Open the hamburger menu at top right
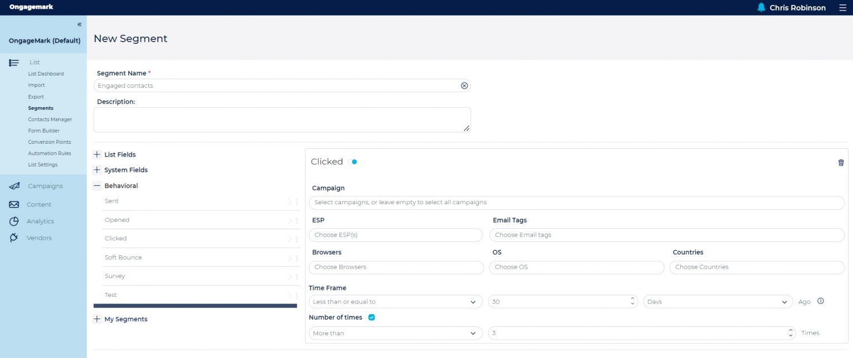The height and width of the screenshot is (358, 853). tap(842, 8)
